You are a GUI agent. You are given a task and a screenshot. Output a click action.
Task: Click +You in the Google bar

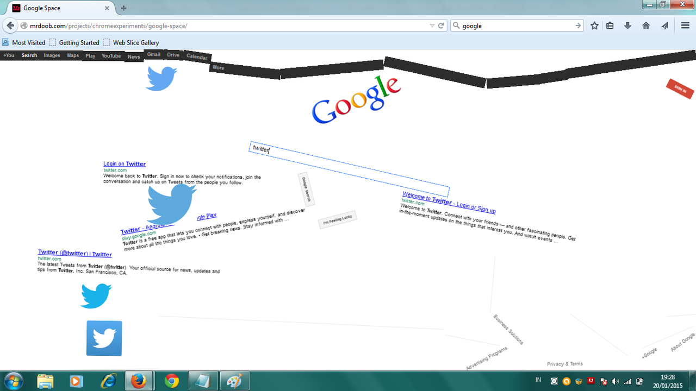(9, 55)
